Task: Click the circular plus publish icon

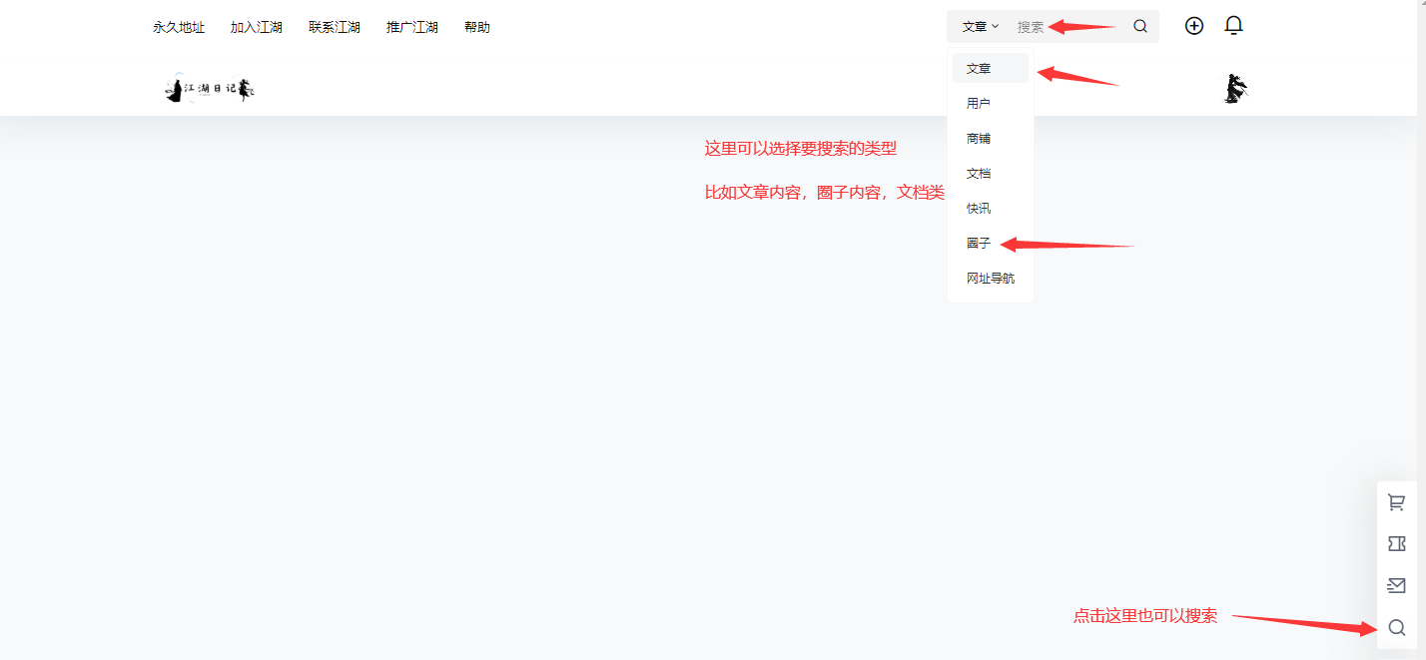Action: [x=1194, y=25]
